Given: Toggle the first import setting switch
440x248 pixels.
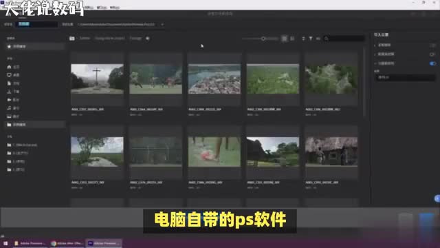Looking at the screenshot, I should pos(432,45).
